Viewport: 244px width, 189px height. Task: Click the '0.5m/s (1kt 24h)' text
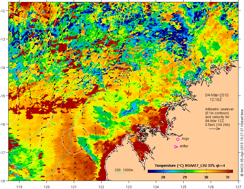(217, 125)
